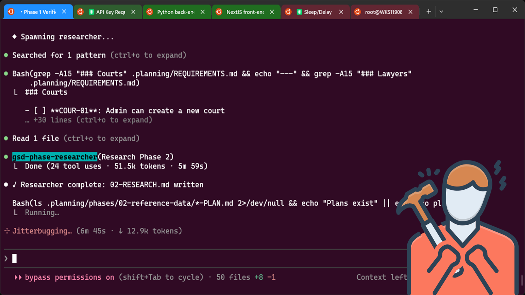Viewport: 525px width, 295px height.
Task: Click the Ubuntu icon on NextJS front-end tab
Action: pyautogui.click(x=219, y=12)
